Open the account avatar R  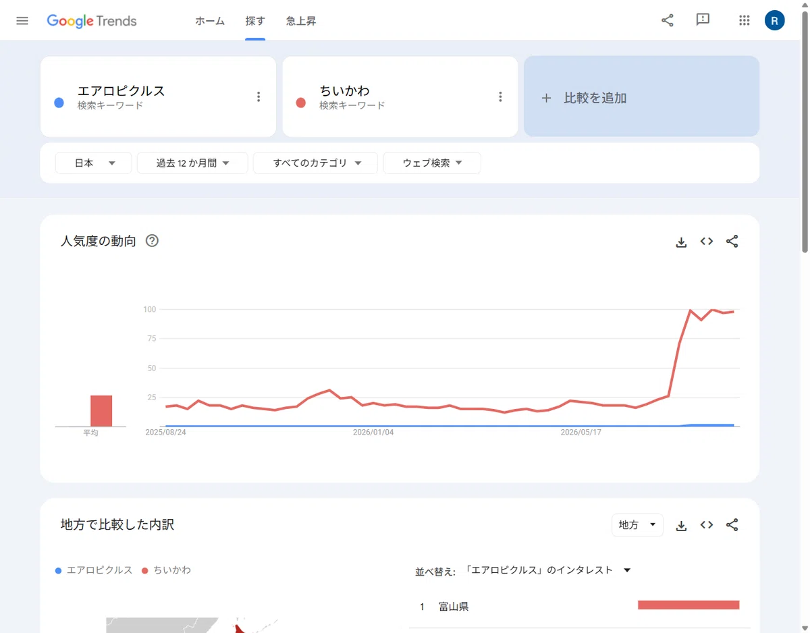click(774, 20)
